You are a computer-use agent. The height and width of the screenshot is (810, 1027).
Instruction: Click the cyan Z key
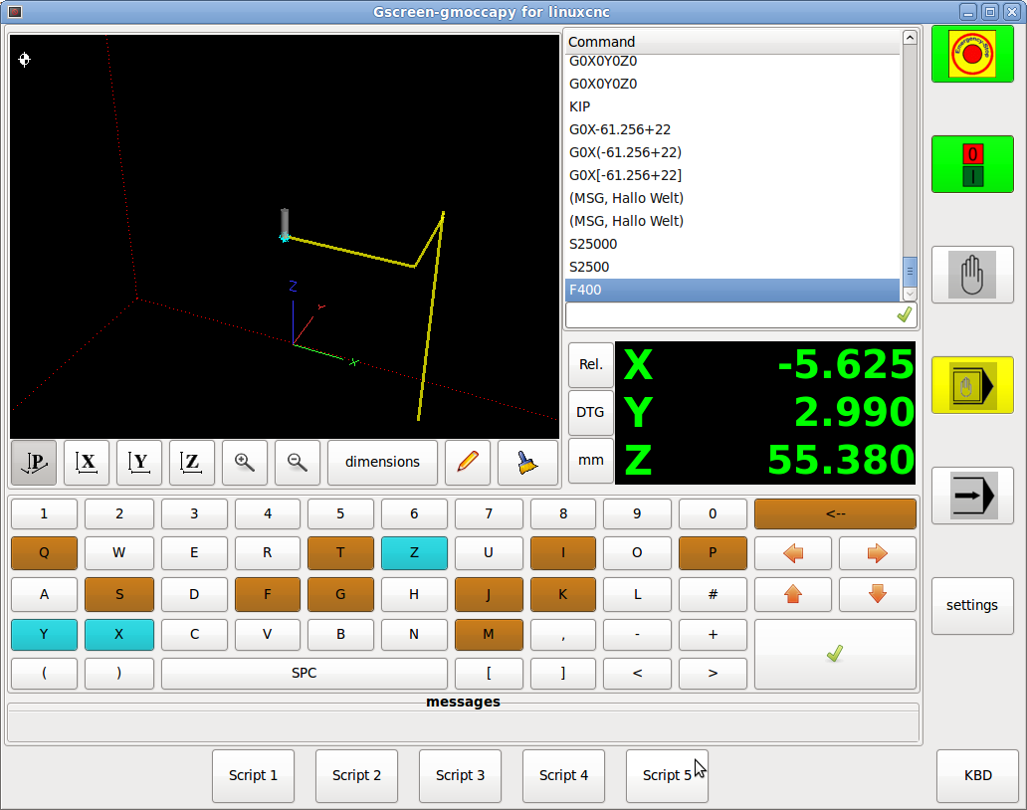[x=414, y=553]
